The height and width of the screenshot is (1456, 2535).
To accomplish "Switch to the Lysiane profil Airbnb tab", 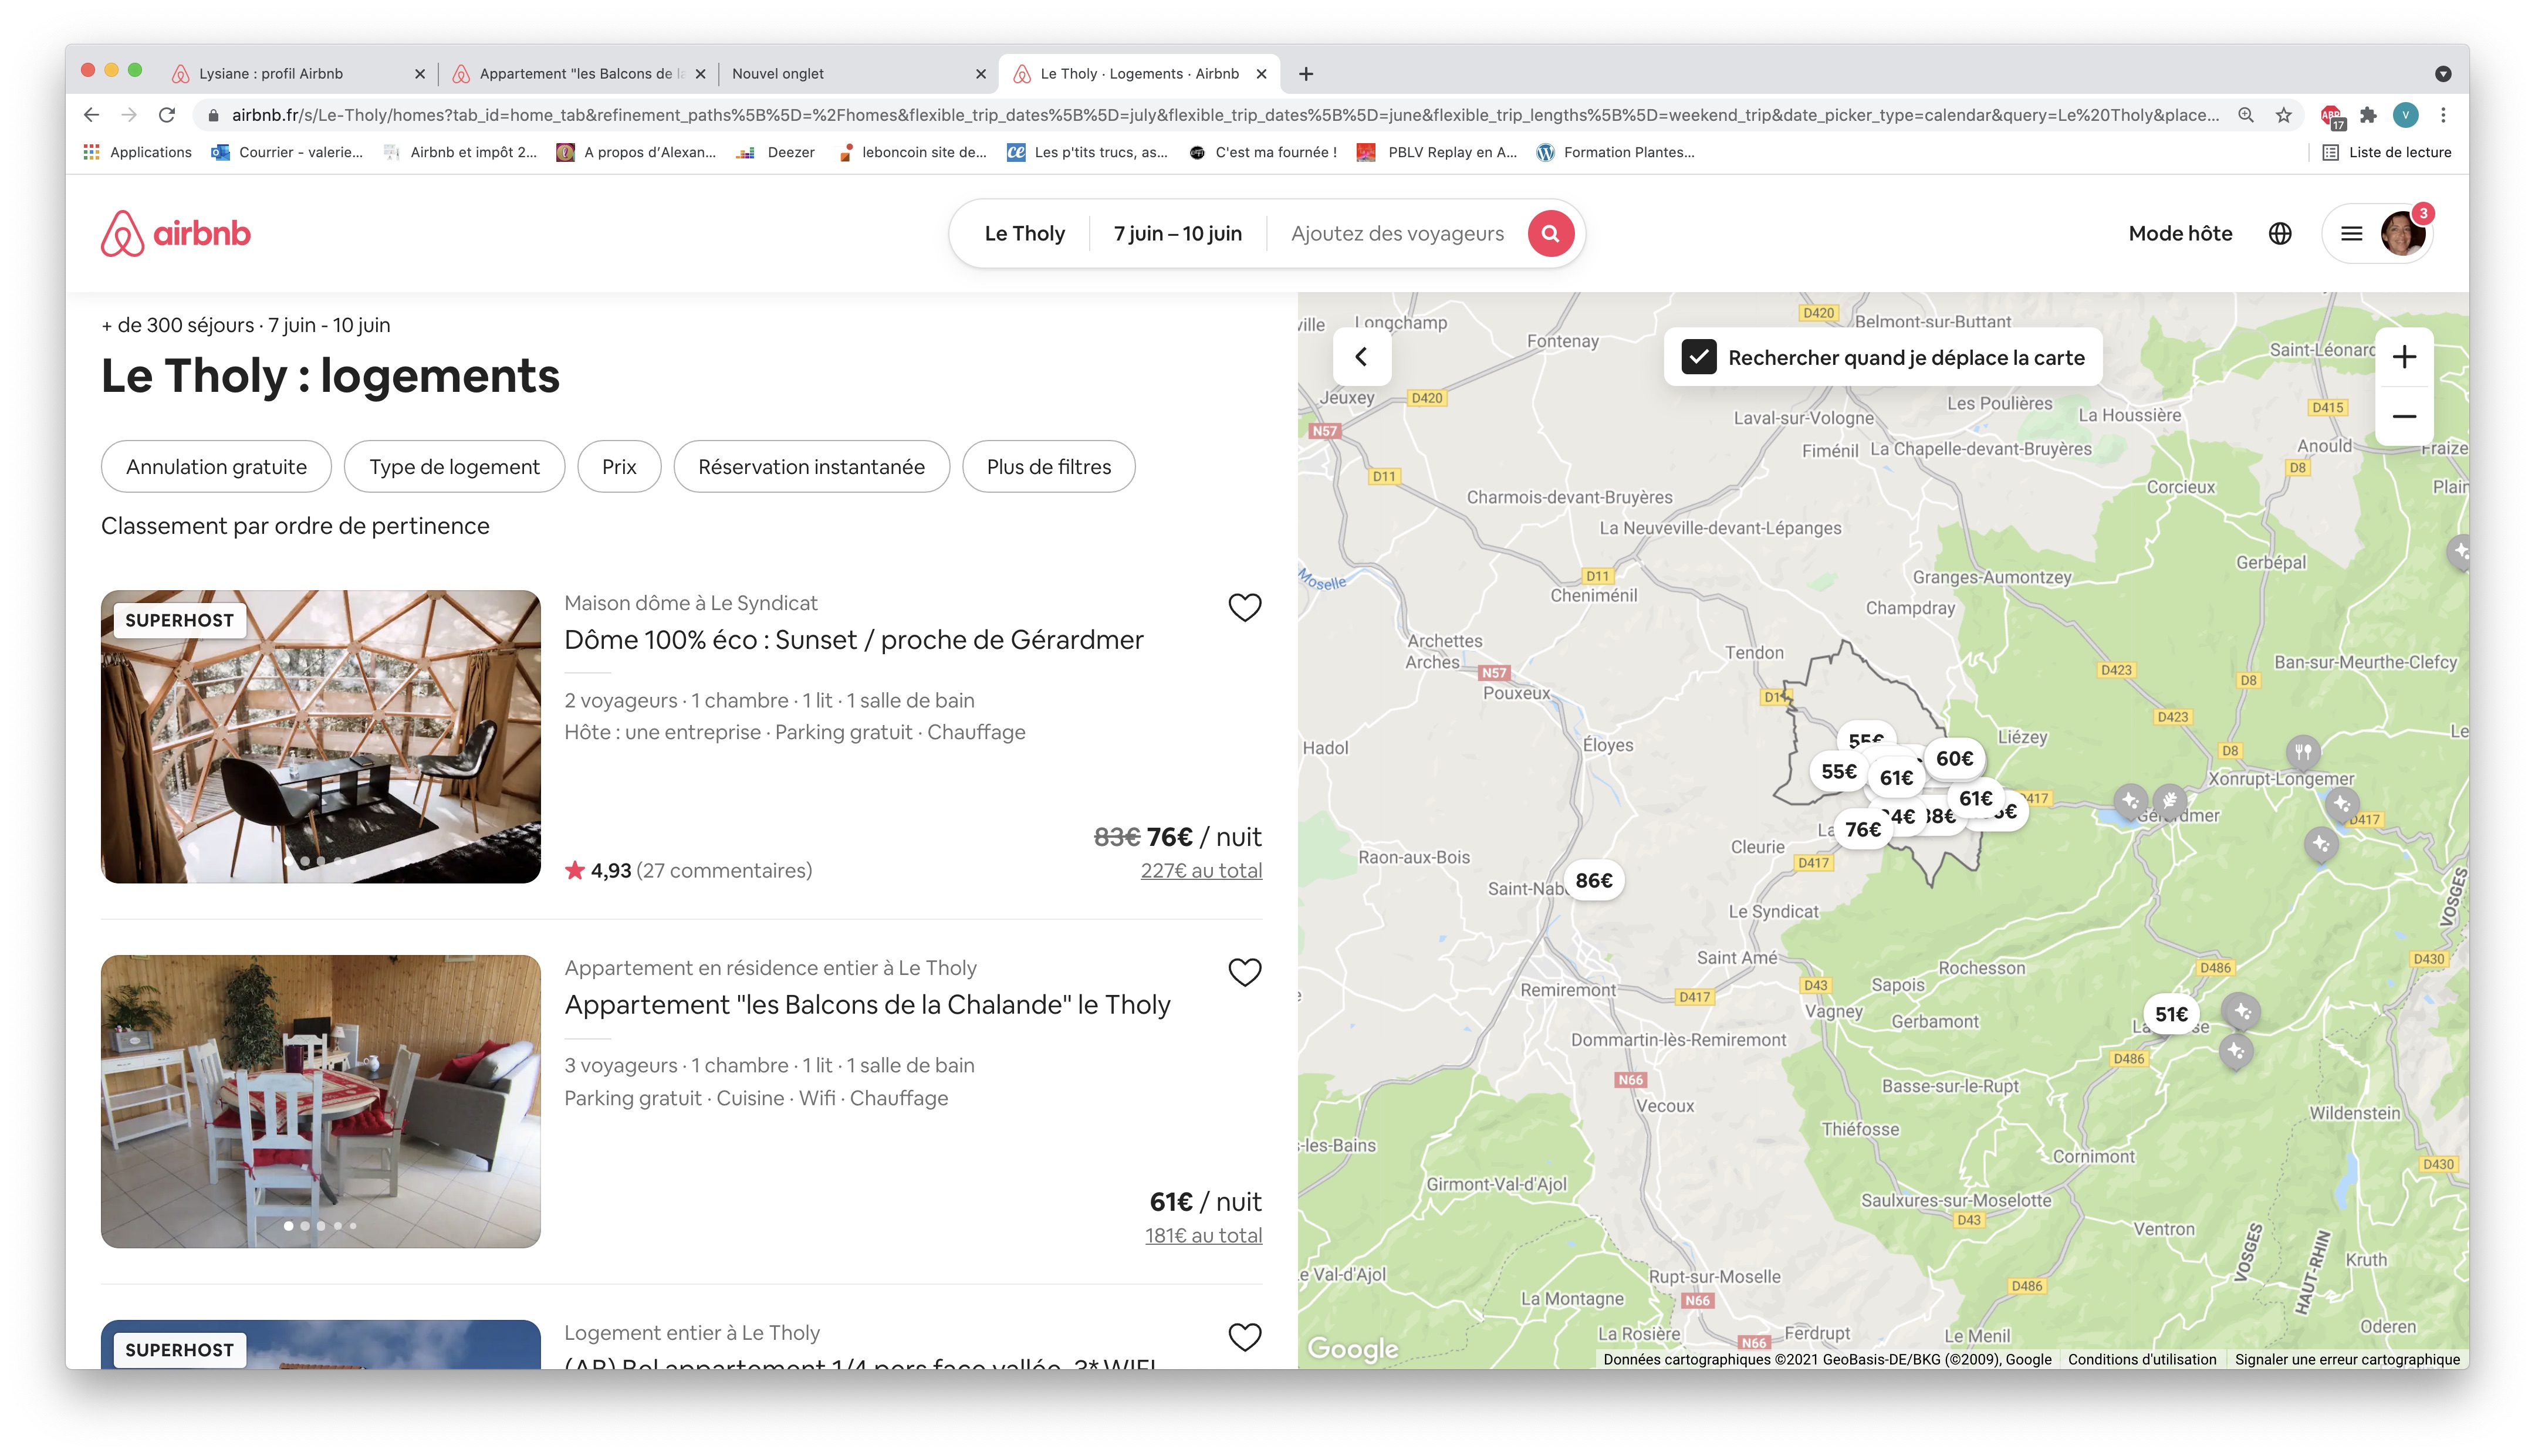I will pyautogui.click(x=270, y=74).
